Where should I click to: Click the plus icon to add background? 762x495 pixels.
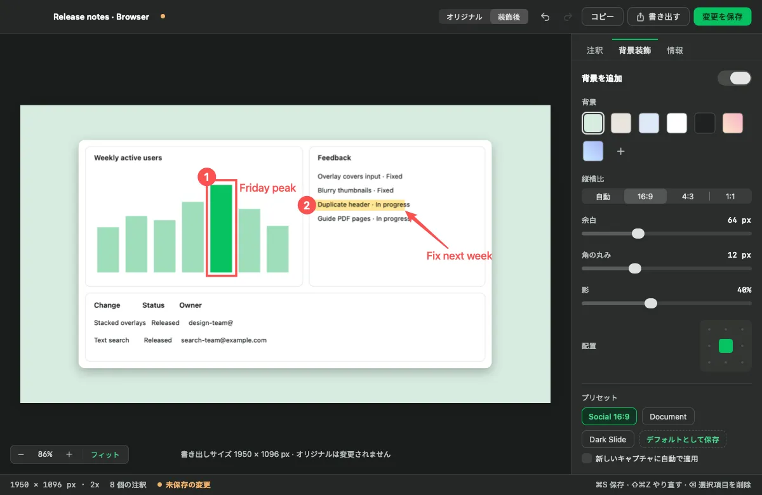tap(621, 151)
